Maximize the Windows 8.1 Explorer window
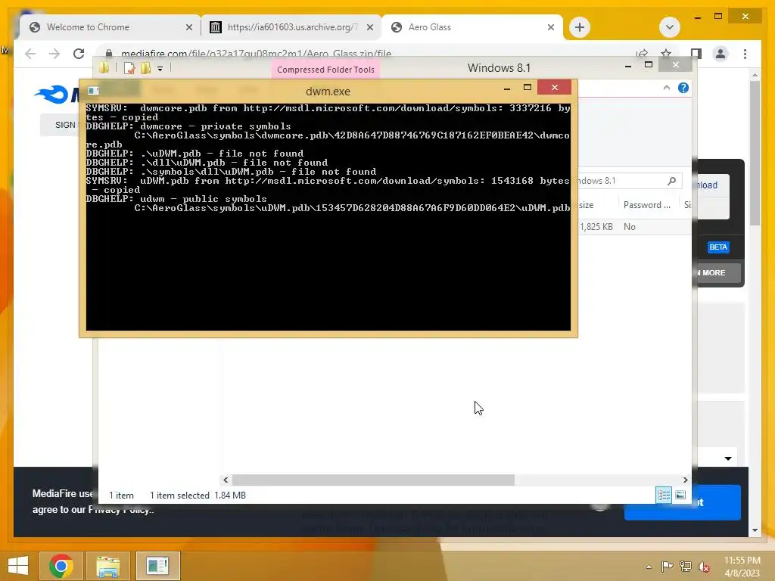This screenshot has width=775, height=581. tap(649, 65)
